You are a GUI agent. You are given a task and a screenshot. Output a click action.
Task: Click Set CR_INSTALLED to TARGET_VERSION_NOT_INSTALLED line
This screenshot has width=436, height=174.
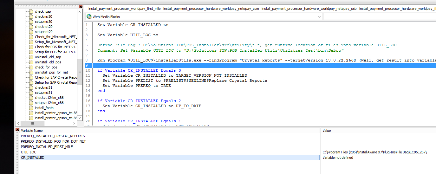[175, 75]
